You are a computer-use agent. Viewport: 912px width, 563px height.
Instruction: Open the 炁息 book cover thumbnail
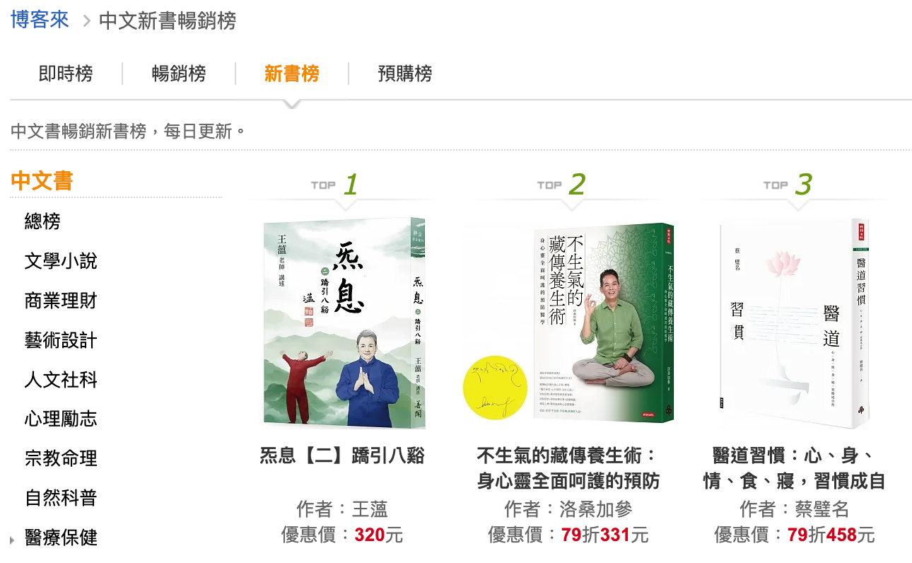[x=343, y=323]
